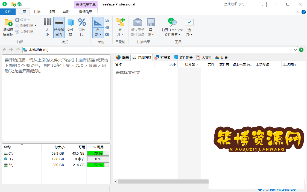Select the D:\ drive row
Image resolution: width=307 pixels, height=192 pixels.
(56, 159)
